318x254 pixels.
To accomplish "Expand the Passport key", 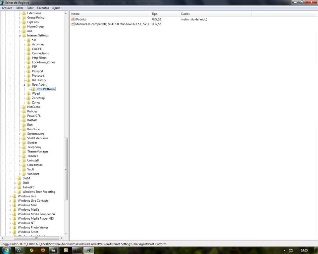I will [x=24, y=71].
